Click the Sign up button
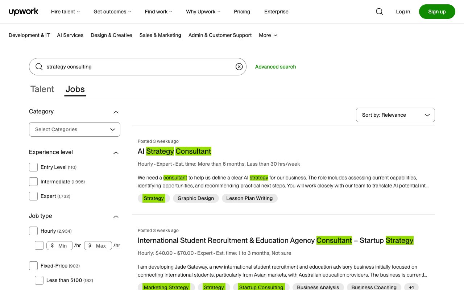This screenshot has height=290, width=464. 437,12
